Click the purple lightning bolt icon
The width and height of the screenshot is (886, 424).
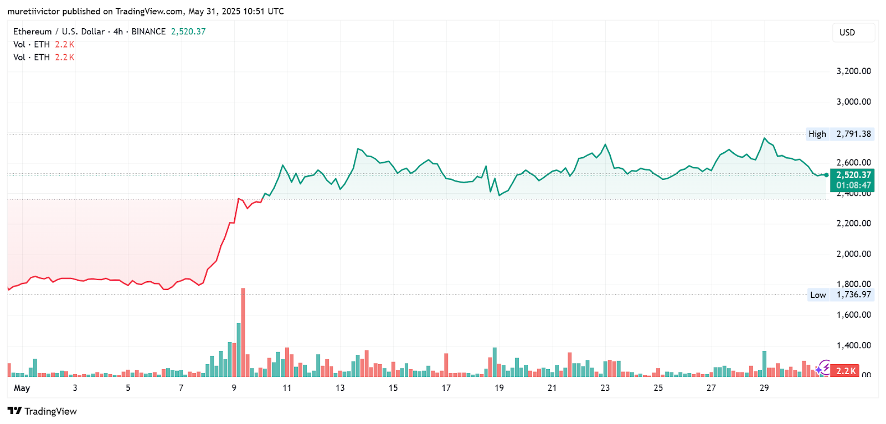coord(825,366)
